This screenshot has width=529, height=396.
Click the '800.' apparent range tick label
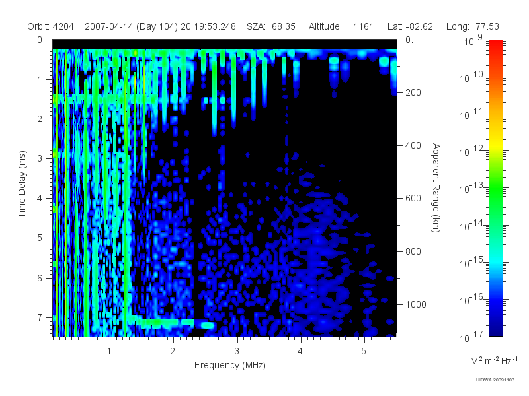[415, 251]
